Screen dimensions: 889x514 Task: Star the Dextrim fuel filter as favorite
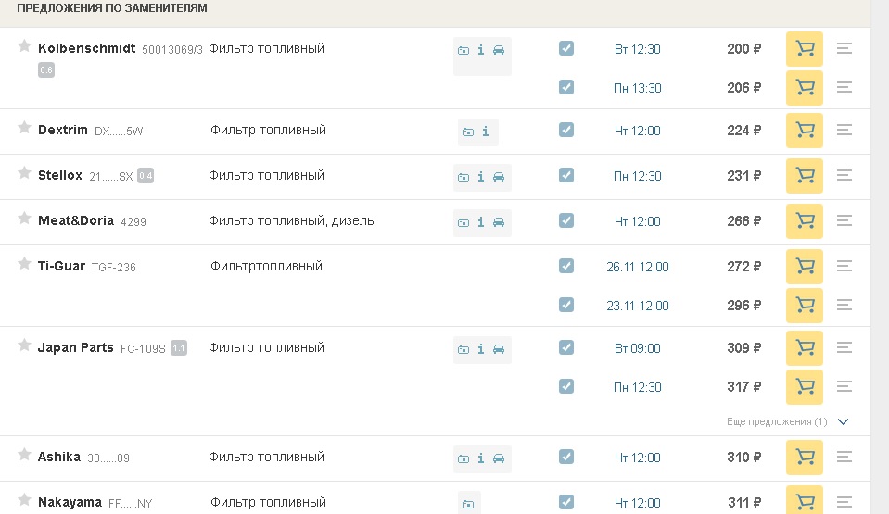[24, 128]
